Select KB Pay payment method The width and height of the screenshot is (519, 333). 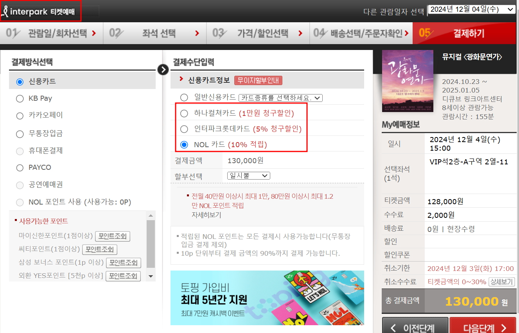pyautogui.click(x=20, y=98)
